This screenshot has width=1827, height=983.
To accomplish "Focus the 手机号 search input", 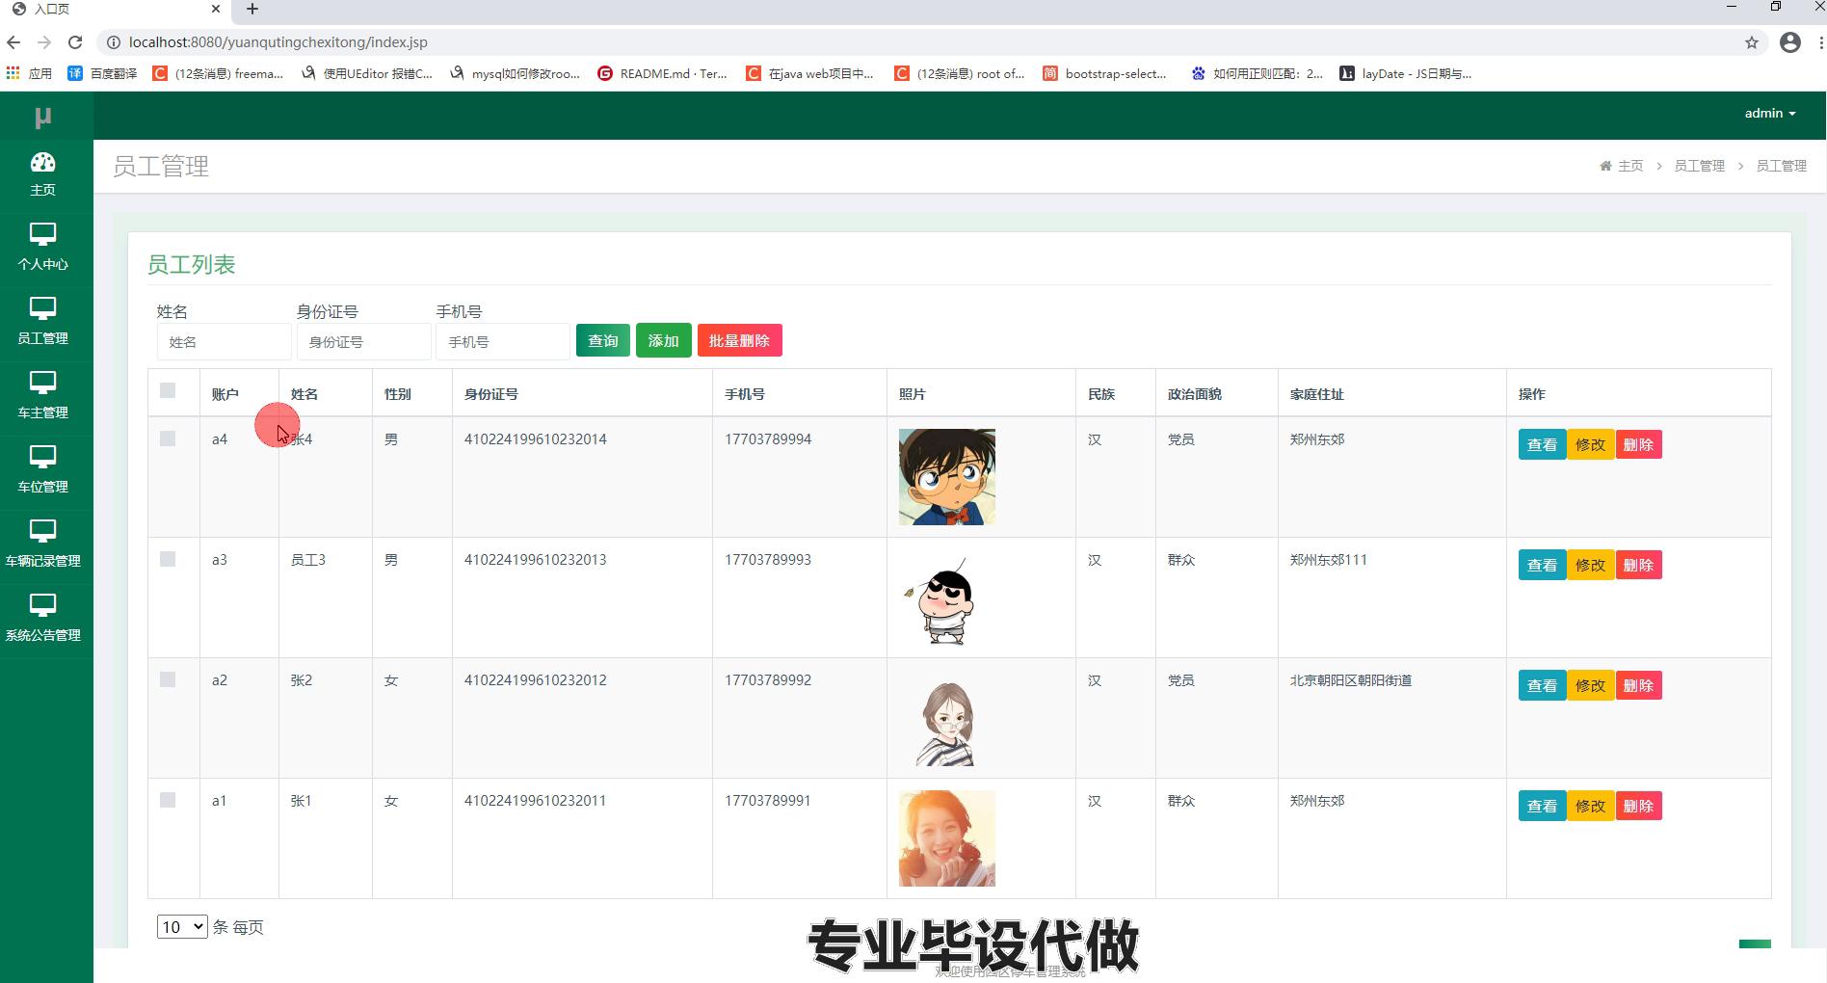I will [x=503, y=341].
